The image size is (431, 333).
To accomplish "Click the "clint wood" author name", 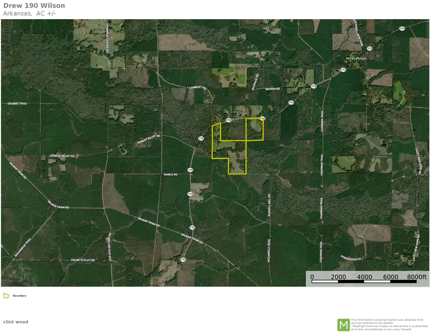I will (x=15, y=322).
